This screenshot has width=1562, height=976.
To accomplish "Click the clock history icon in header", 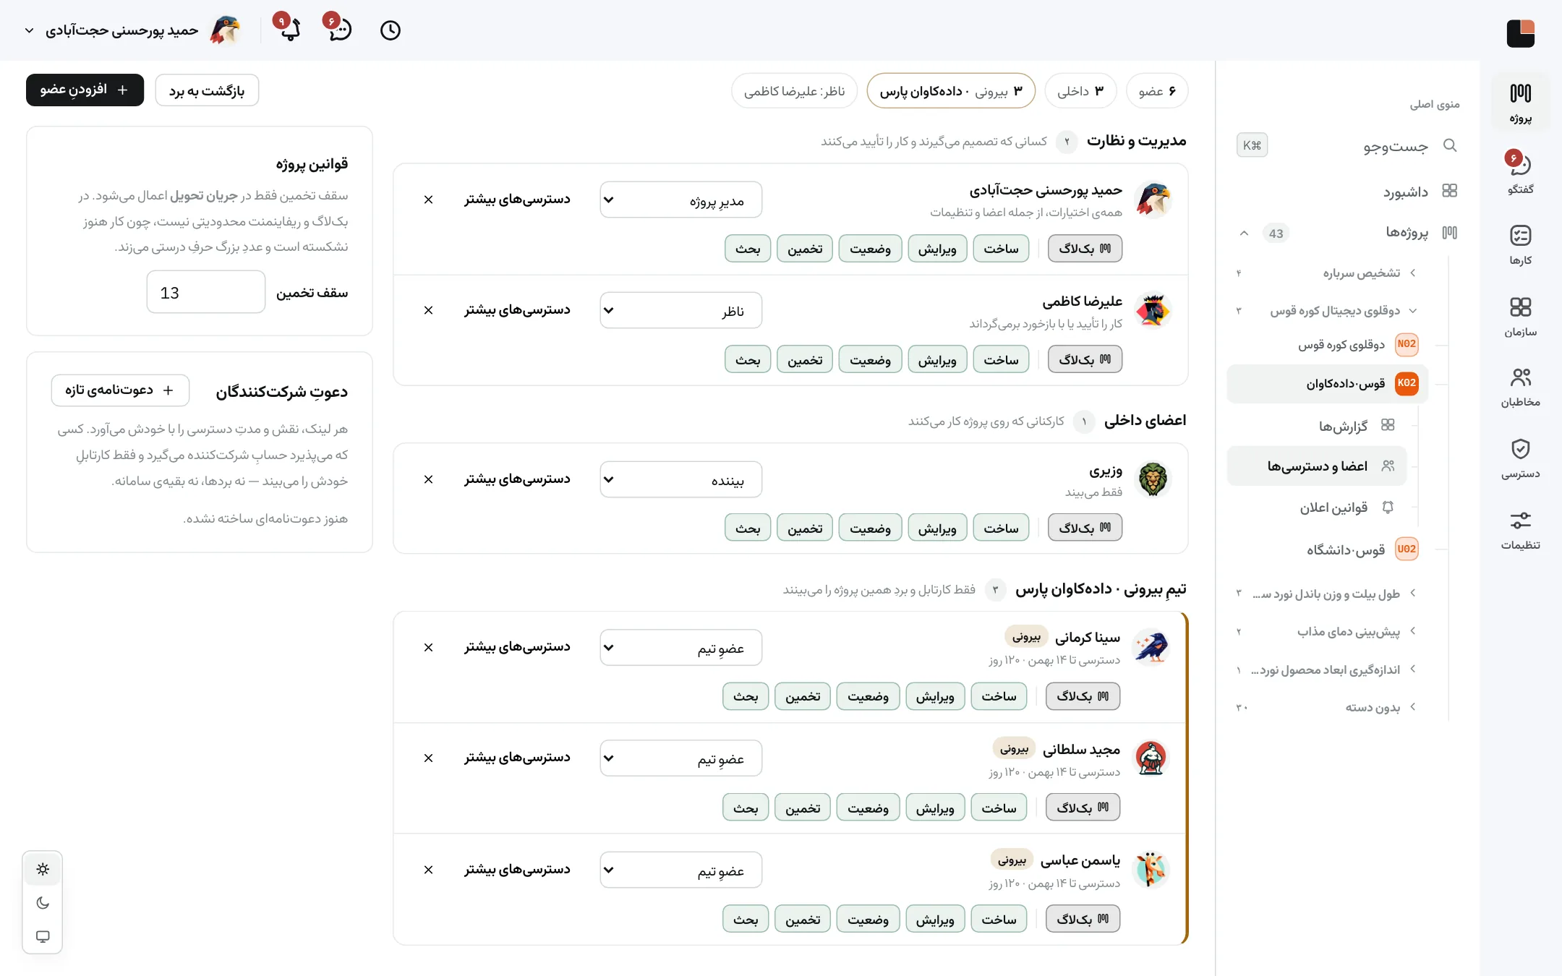I will (390, 30).
